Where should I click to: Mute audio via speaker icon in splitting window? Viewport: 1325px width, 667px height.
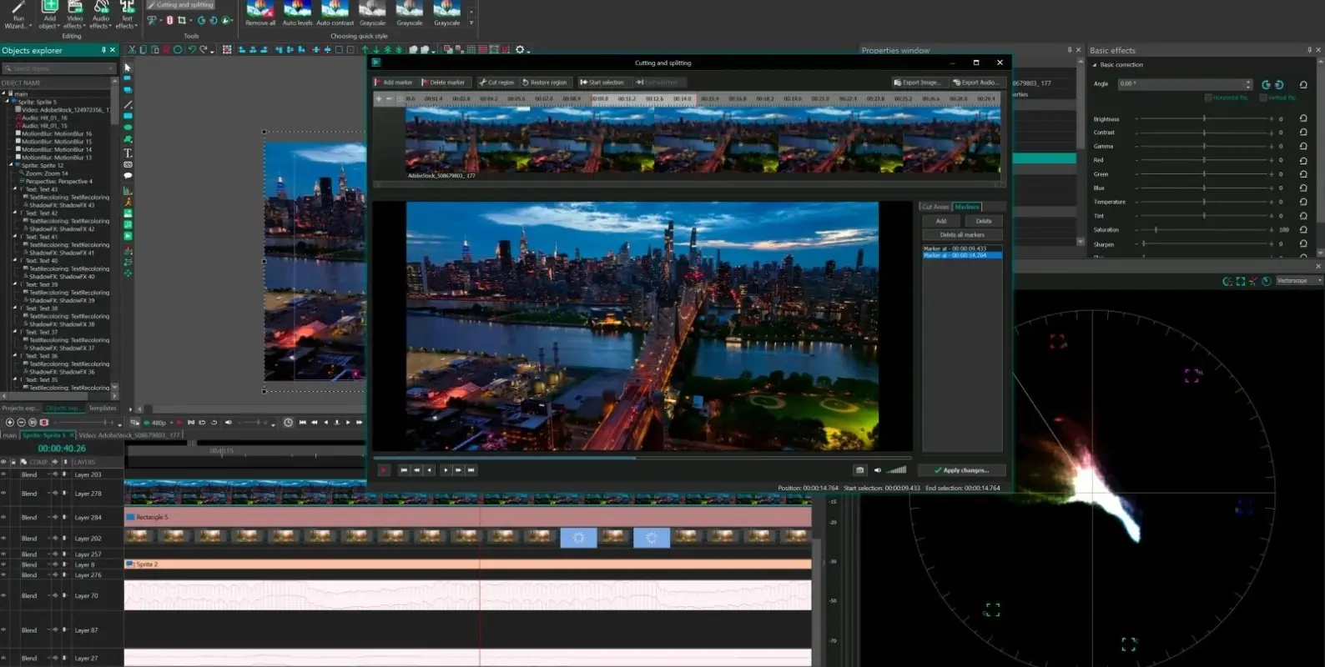pos(877,470)
